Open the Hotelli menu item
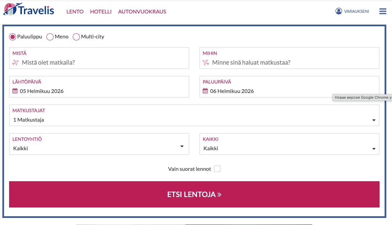Screen dimensions: 392x225 (x=101, y=11)
